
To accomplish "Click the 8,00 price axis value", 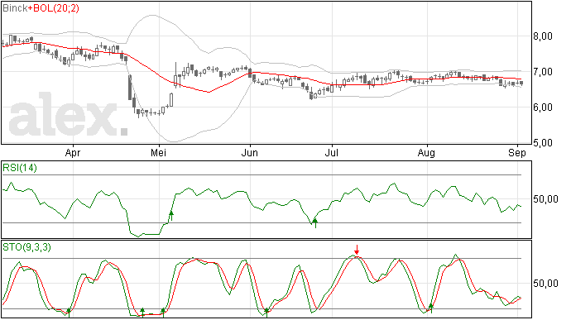I will coord(543,36).
